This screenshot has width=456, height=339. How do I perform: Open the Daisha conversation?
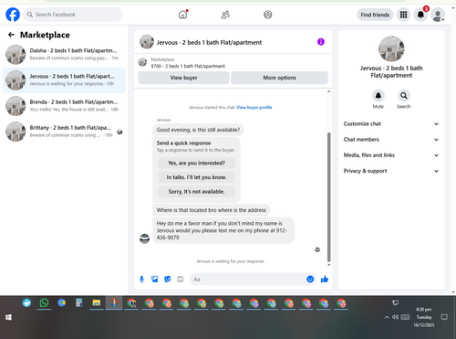(x=64, y=54)
